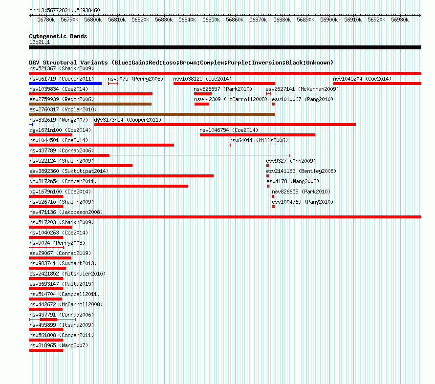The image size is (435, 384).
Task: Open the nsv471136 (Jakobsson2008) label
Action: tap(66, 212)
